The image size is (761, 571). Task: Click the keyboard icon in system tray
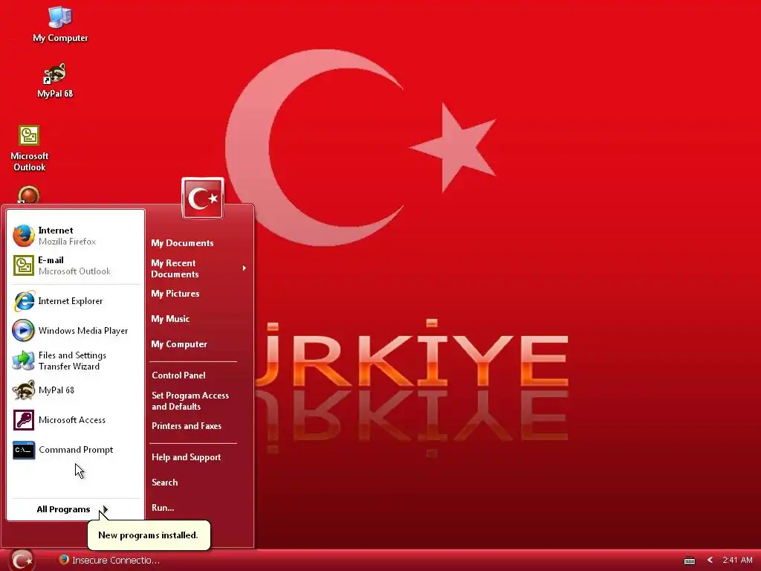pyautogui.click(x=689, y=561)
